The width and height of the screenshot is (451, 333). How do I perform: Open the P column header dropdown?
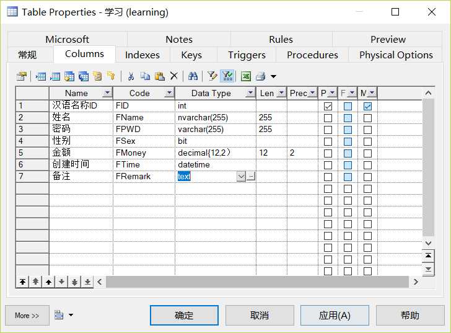click(x=332, y=92)
